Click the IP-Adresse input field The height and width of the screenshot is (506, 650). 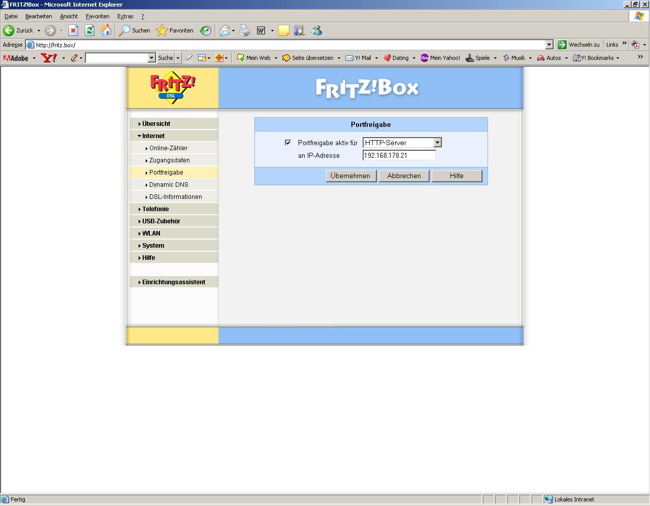(x=399, y=155)
